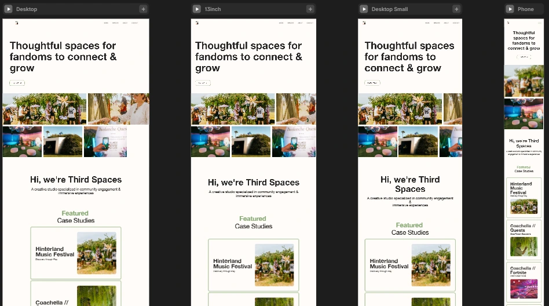Click hero button under headline in Desktop Small

[x=372, y=83]
